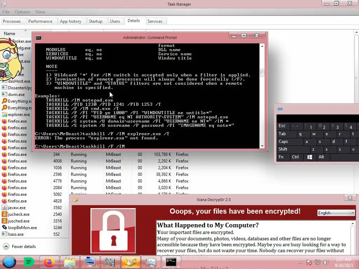Open File Explorer from the taskbar
This screenshot has width=359, height=269.
pos(70,262)
